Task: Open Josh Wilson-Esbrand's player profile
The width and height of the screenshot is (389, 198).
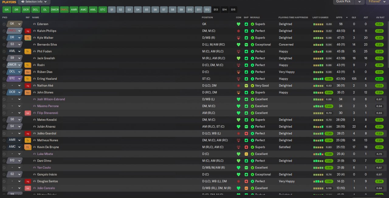Action: point(51,99)
